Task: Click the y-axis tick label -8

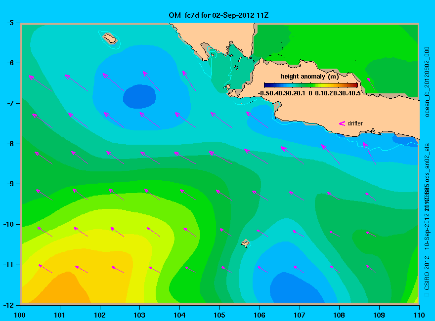Action: (x=10, y=144)
